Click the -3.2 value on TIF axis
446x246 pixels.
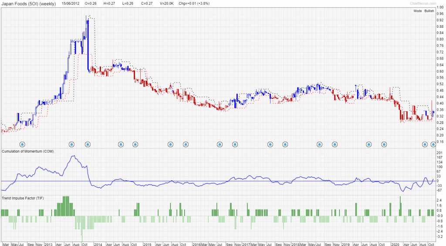[439, 236]
